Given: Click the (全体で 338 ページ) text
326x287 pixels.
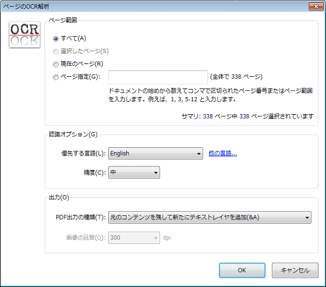Looking at the screenshot, I should pos(236,77).
